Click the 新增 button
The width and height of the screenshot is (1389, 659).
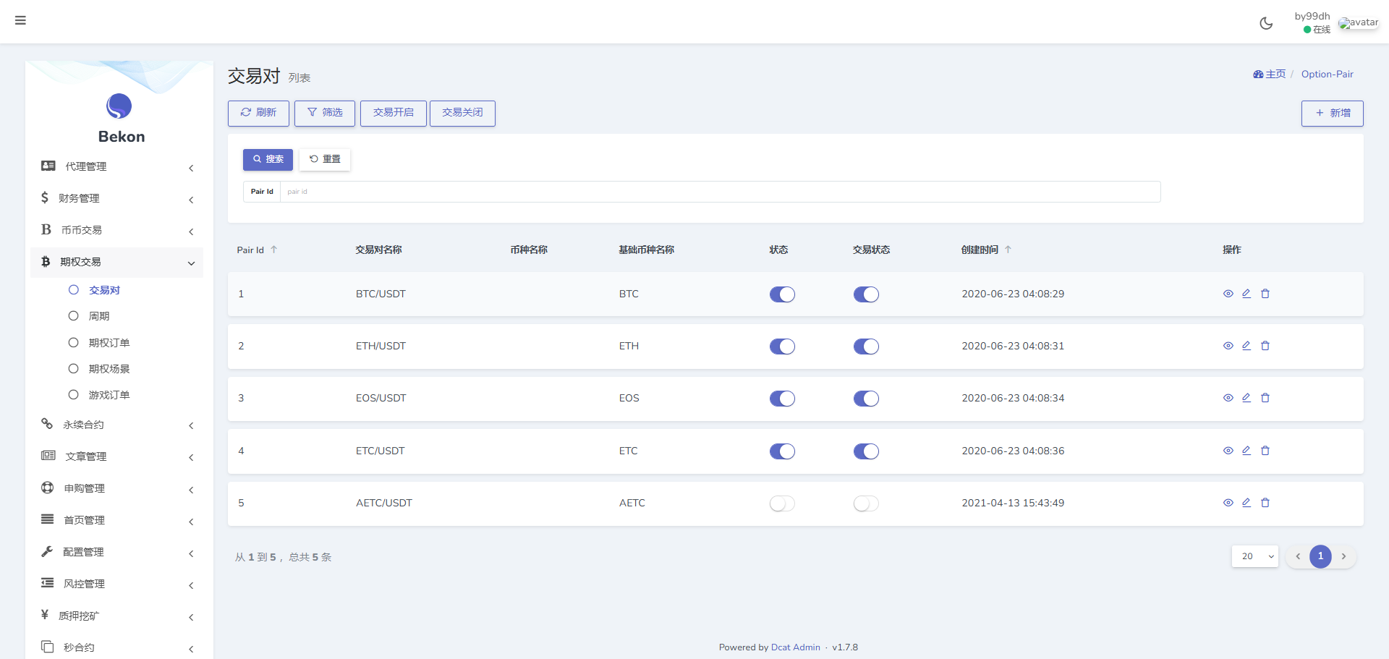point(1332,114)
